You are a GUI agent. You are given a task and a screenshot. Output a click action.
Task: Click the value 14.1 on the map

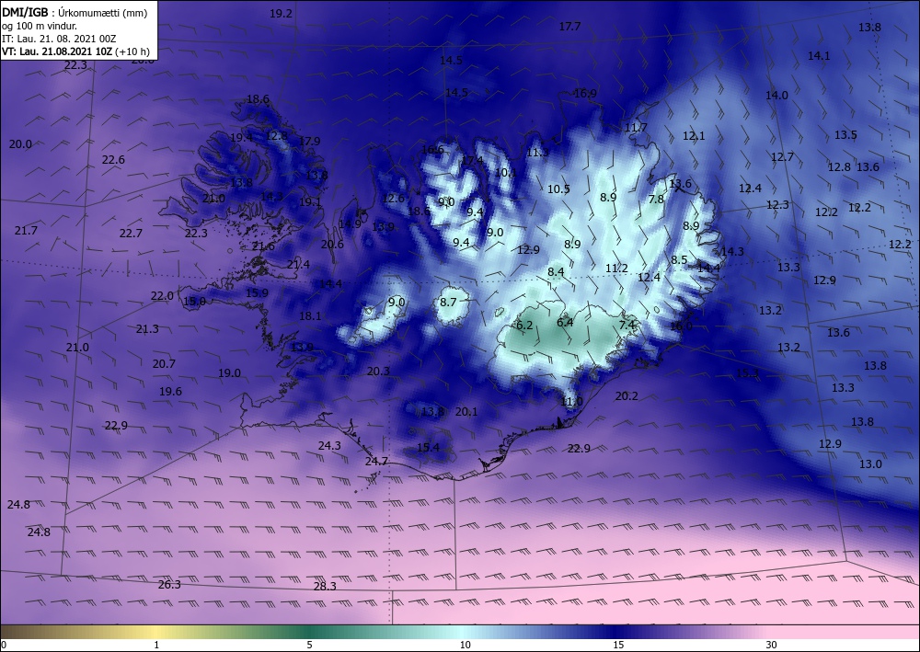tap(819, 56)
